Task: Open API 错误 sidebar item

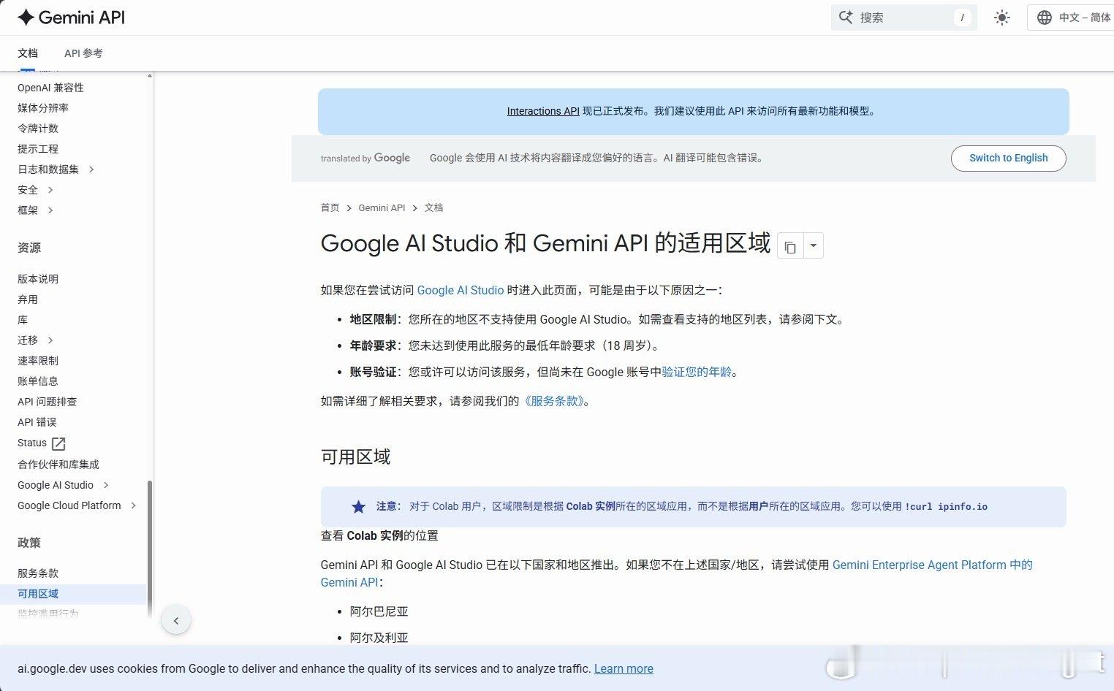Action: (x=37, y=422)
